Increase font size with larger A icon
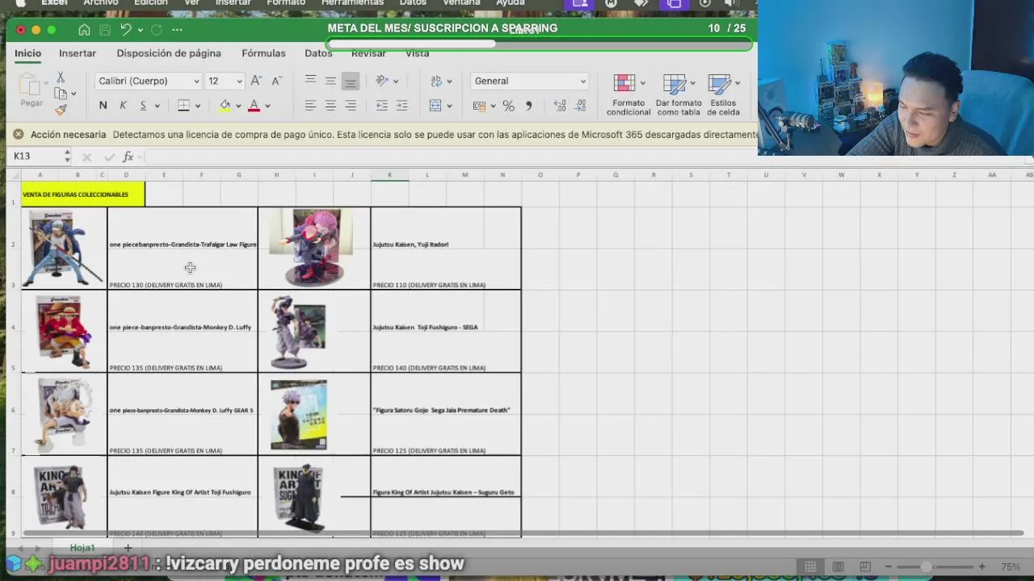The height and width of the screenshot is (581, 1034). (x=256, y=81)
